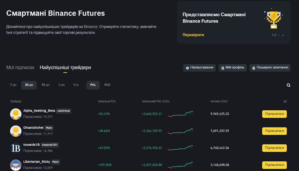Viewport: 299px width, 171px height.
Task: Click the Загальна ROI column header
Action: (x=107, y=101)
